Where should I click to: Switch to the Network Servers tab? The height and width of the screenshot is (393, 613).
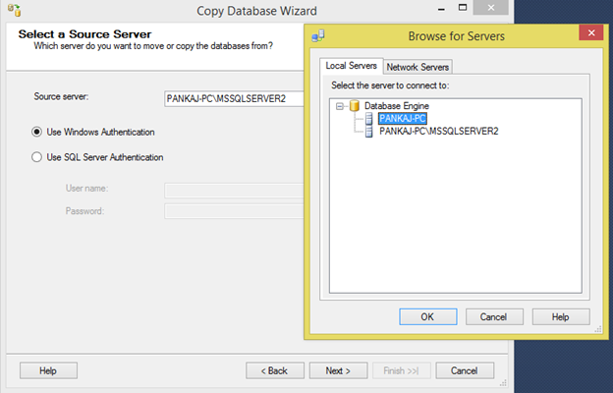pos(418,67)
